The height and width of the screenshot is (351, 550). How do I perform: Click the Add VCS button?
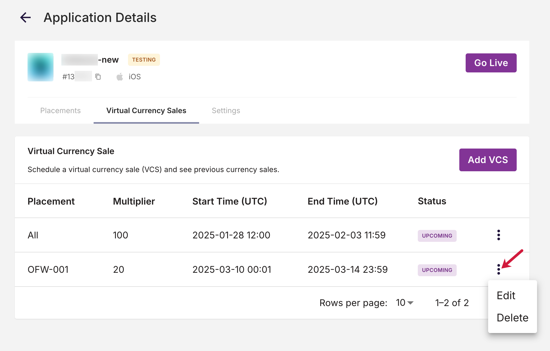click(488, 160)
